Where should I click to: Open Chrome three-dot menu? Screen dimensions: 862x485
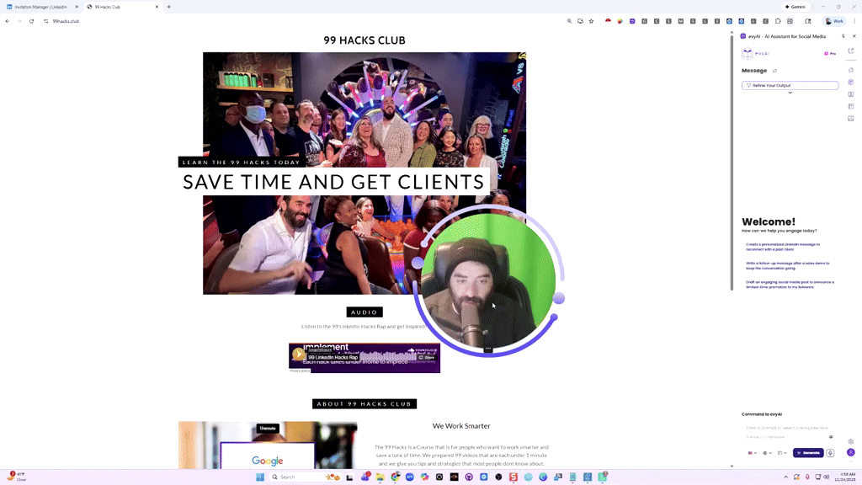pyautogui.click(x=854, y=21)
